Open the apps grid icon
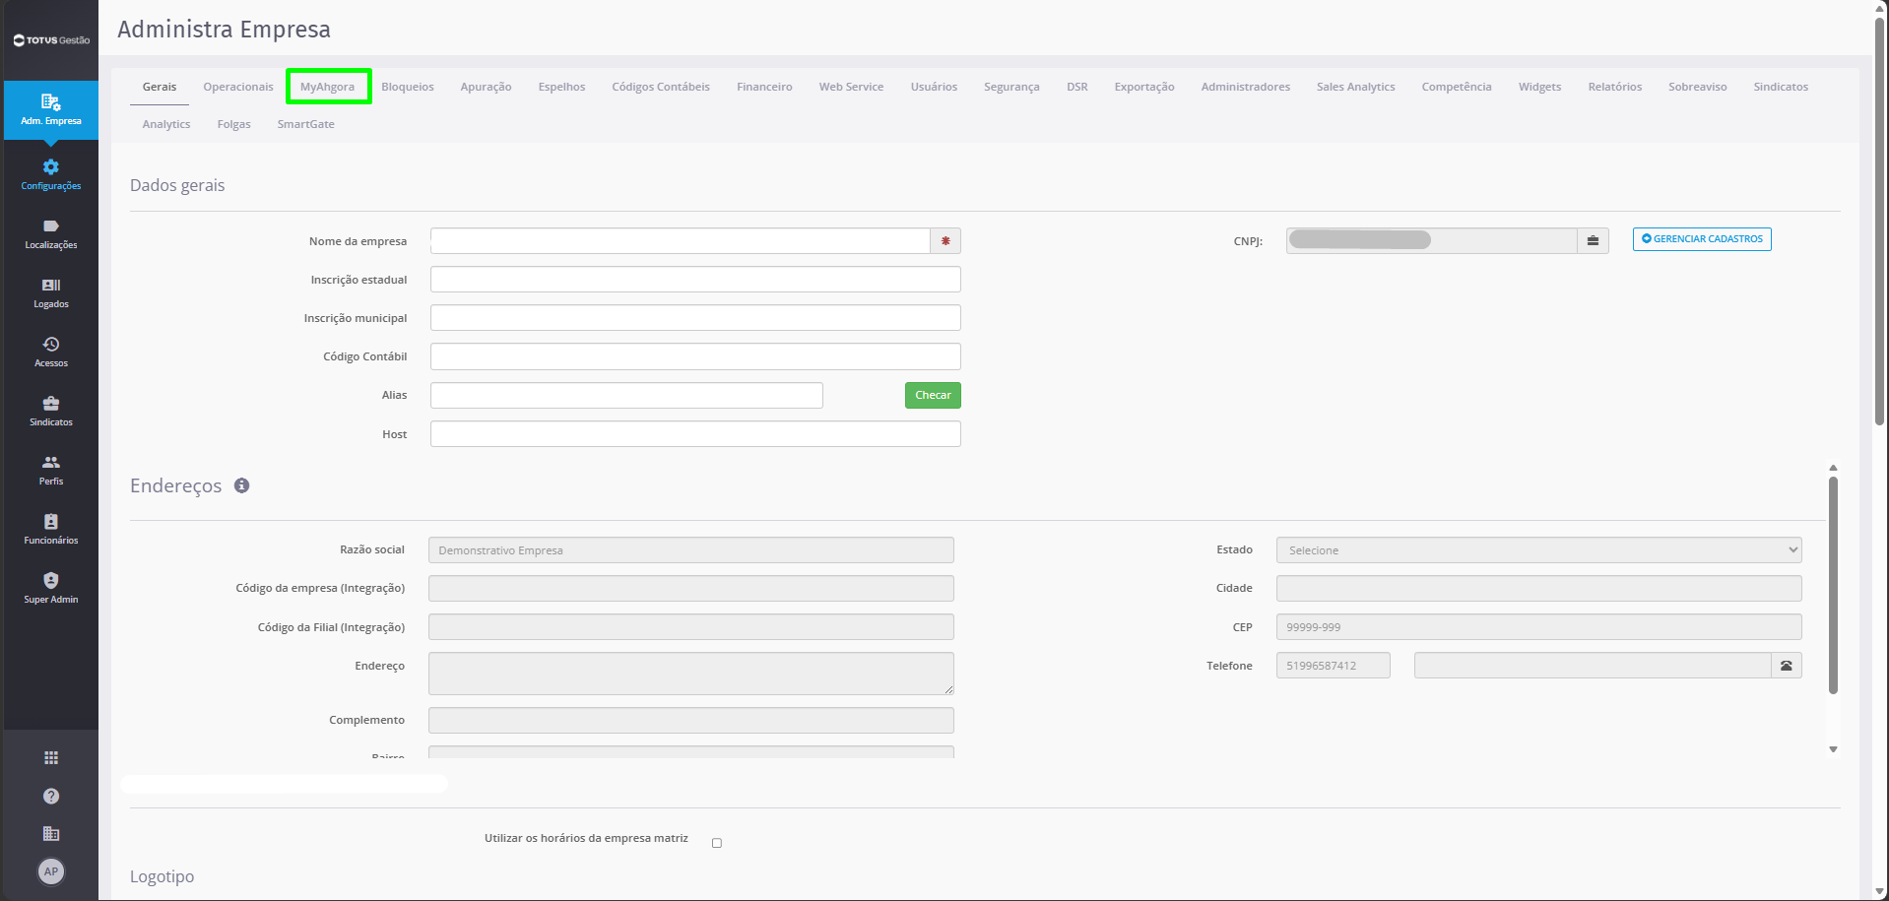This screenshot has width=1889, height=901. [x=51, y=757]
